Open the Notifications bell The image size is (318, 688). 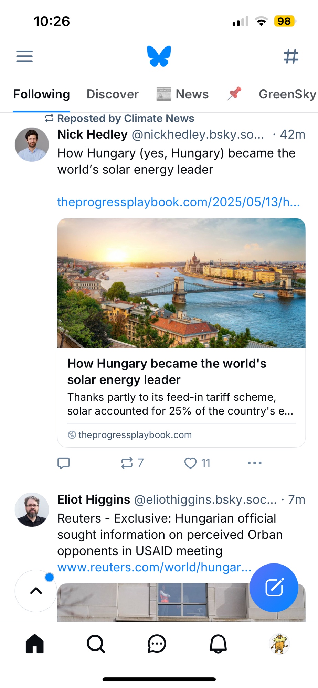(x=218, y=644)
